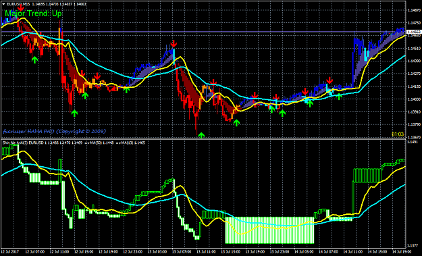Click the 1.14870 price scale label
Screen dimensions: 422x256
coord(415,10)
